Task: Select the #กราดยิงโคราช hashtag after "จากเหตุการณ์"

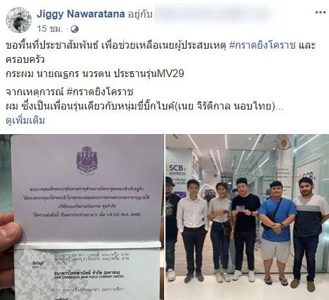Action: point(100,92)
